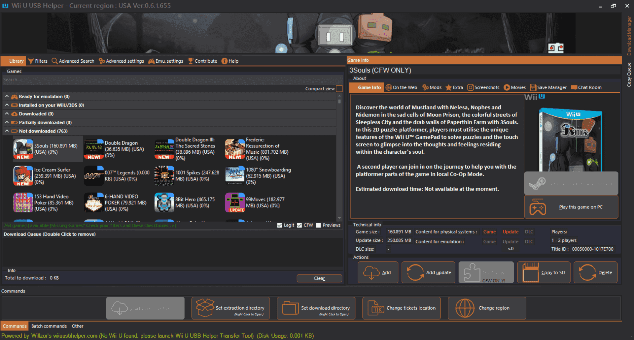
Task: Click the Emu. settings gamepad icon
Action: tap(151, 61)
